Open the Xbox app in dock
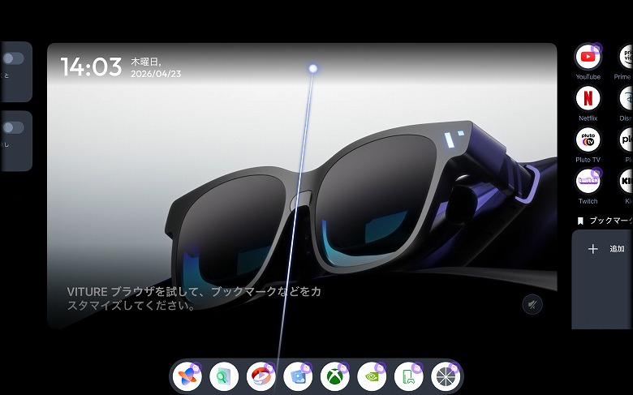The height and width of the screenshot is (395, 633). 334,376
